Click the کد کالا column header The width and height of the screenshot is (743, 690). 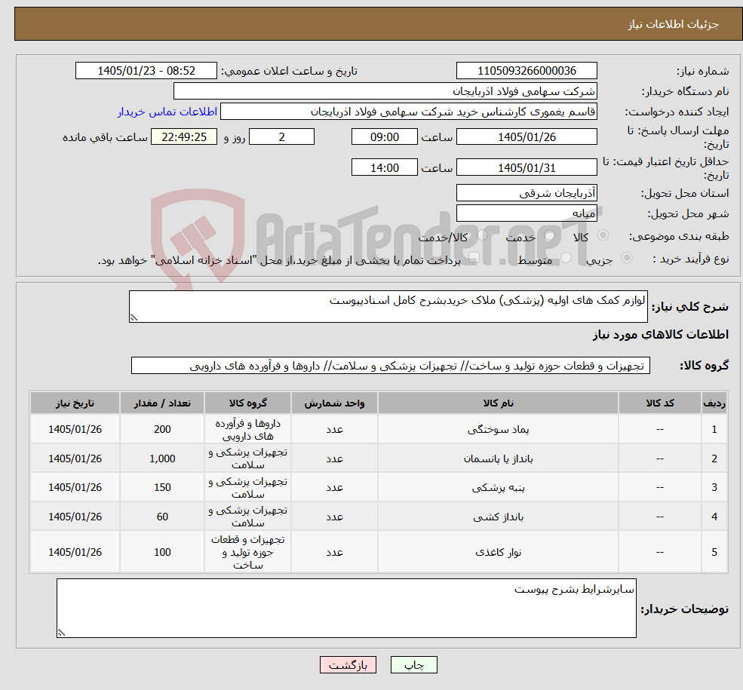[x=659, y=403]
